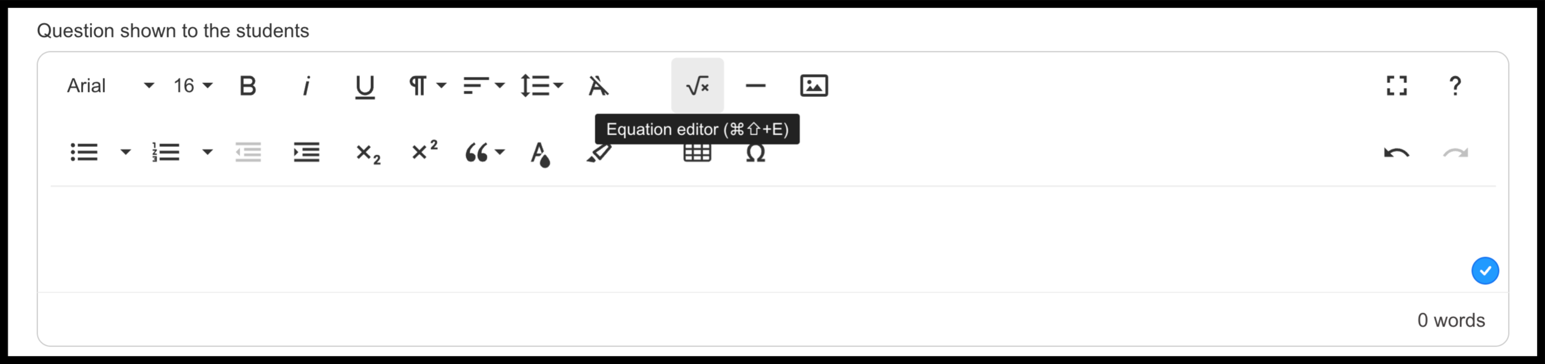This screenshot has height=364, width=1545.
Task: Apply superscript formatting
Action: pyautogui.click(x=425, y=151)
